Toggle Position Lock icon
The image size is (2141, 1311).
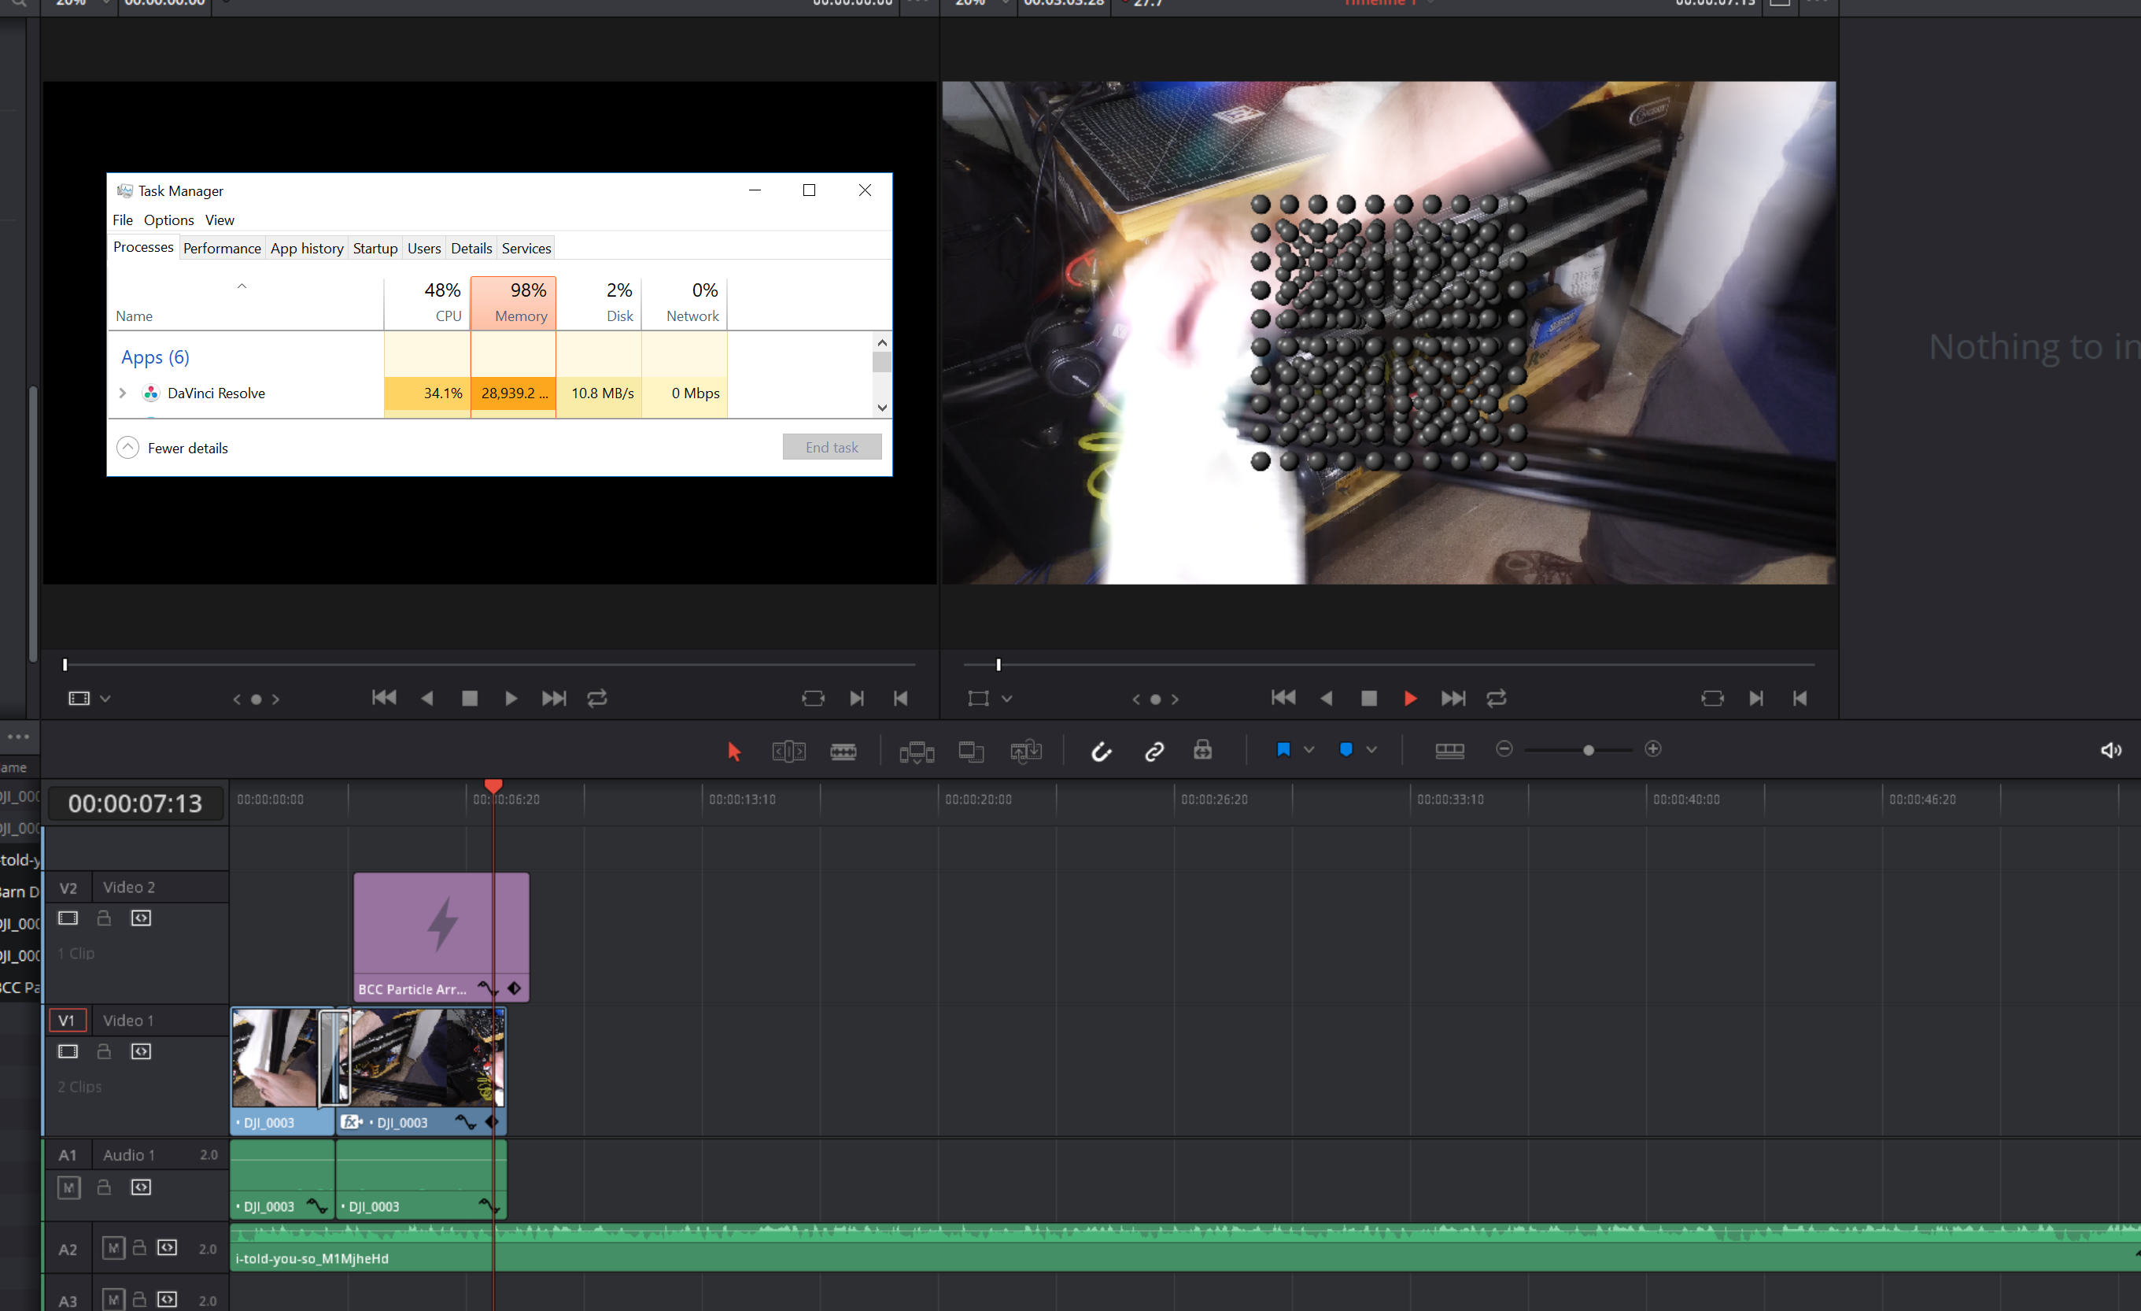click(1202, 749)
